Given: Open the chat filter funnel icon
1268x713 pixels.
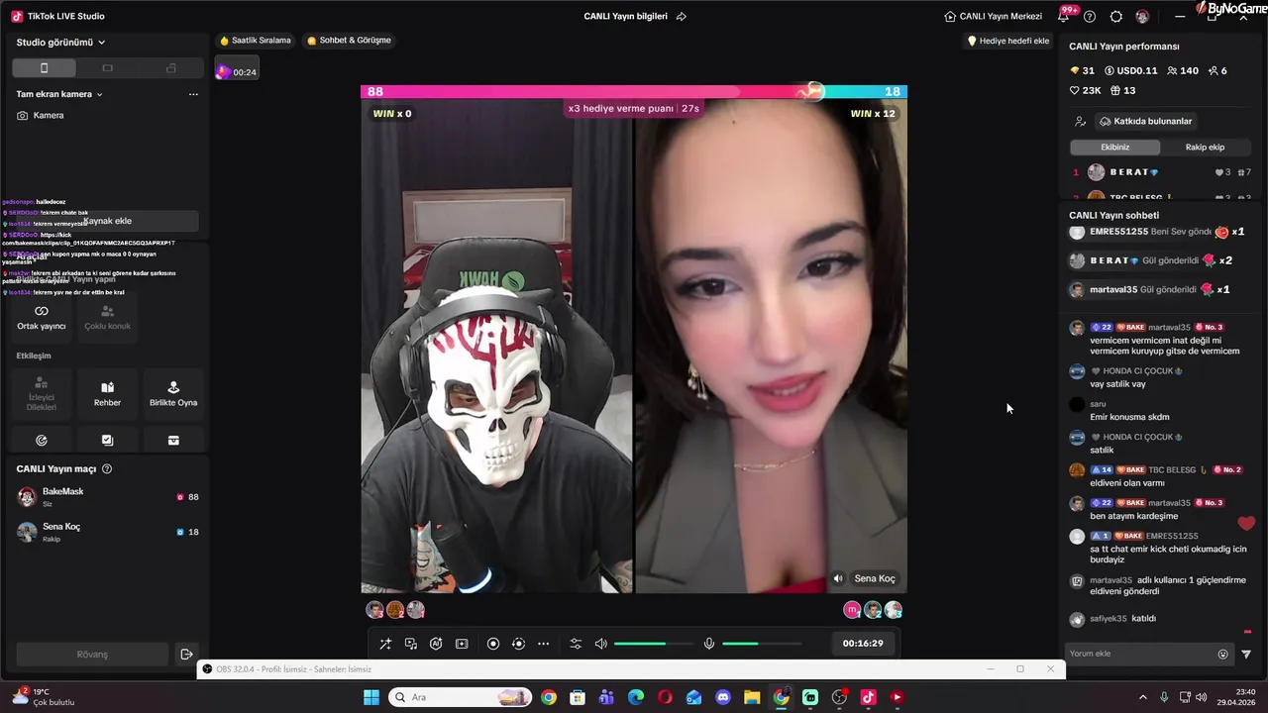Looking at the screenshot, I should 1246,654.
